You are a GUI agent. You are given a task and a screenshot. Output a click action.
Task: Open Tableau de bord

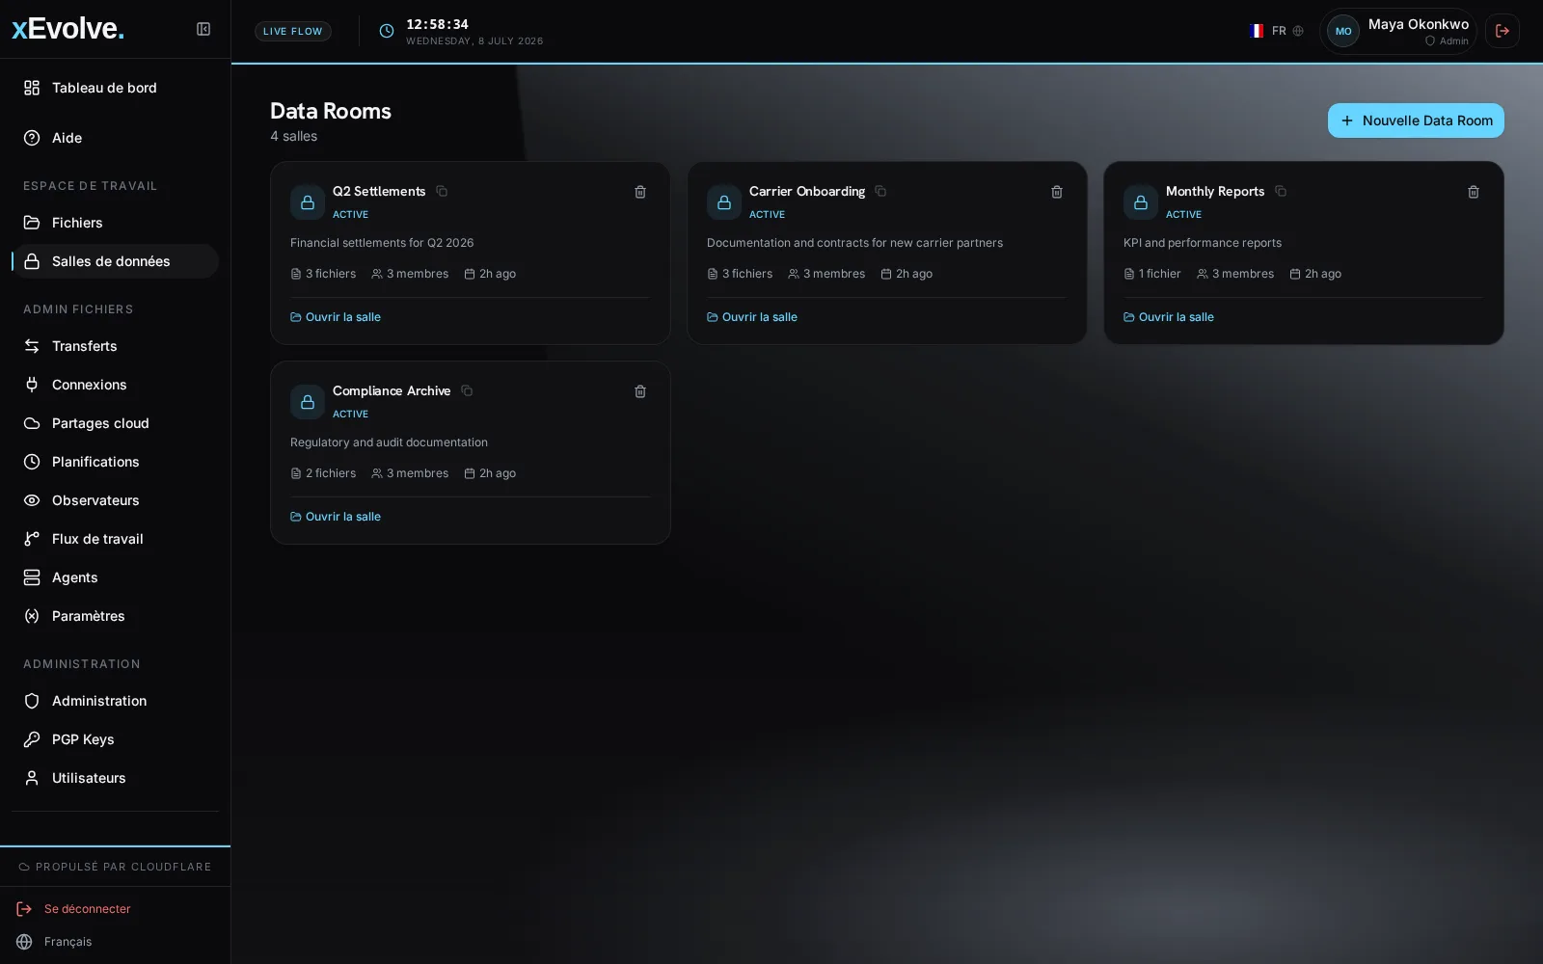pos(115,88)
